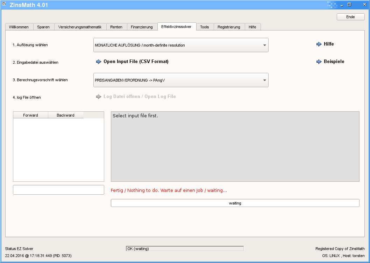Switch to the Tools tab

coord(205,27)
